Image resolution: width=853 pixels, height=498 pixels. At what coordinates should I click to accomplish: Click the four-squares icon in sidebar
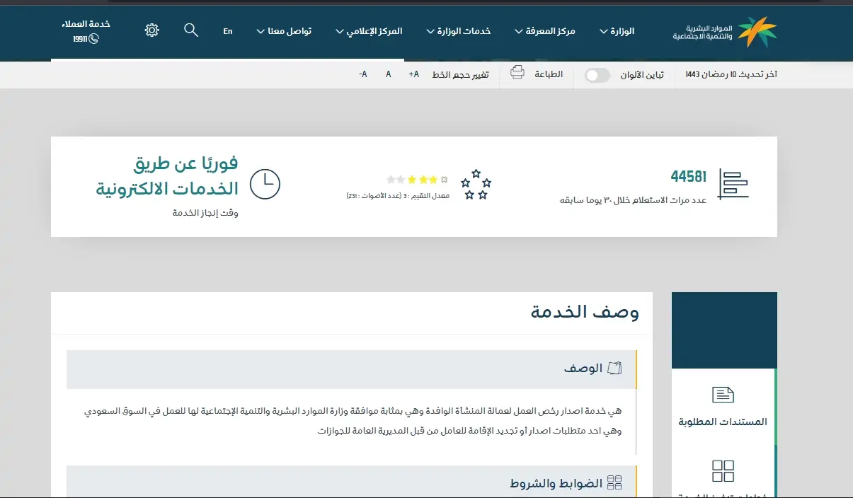[x=723, y=470]
